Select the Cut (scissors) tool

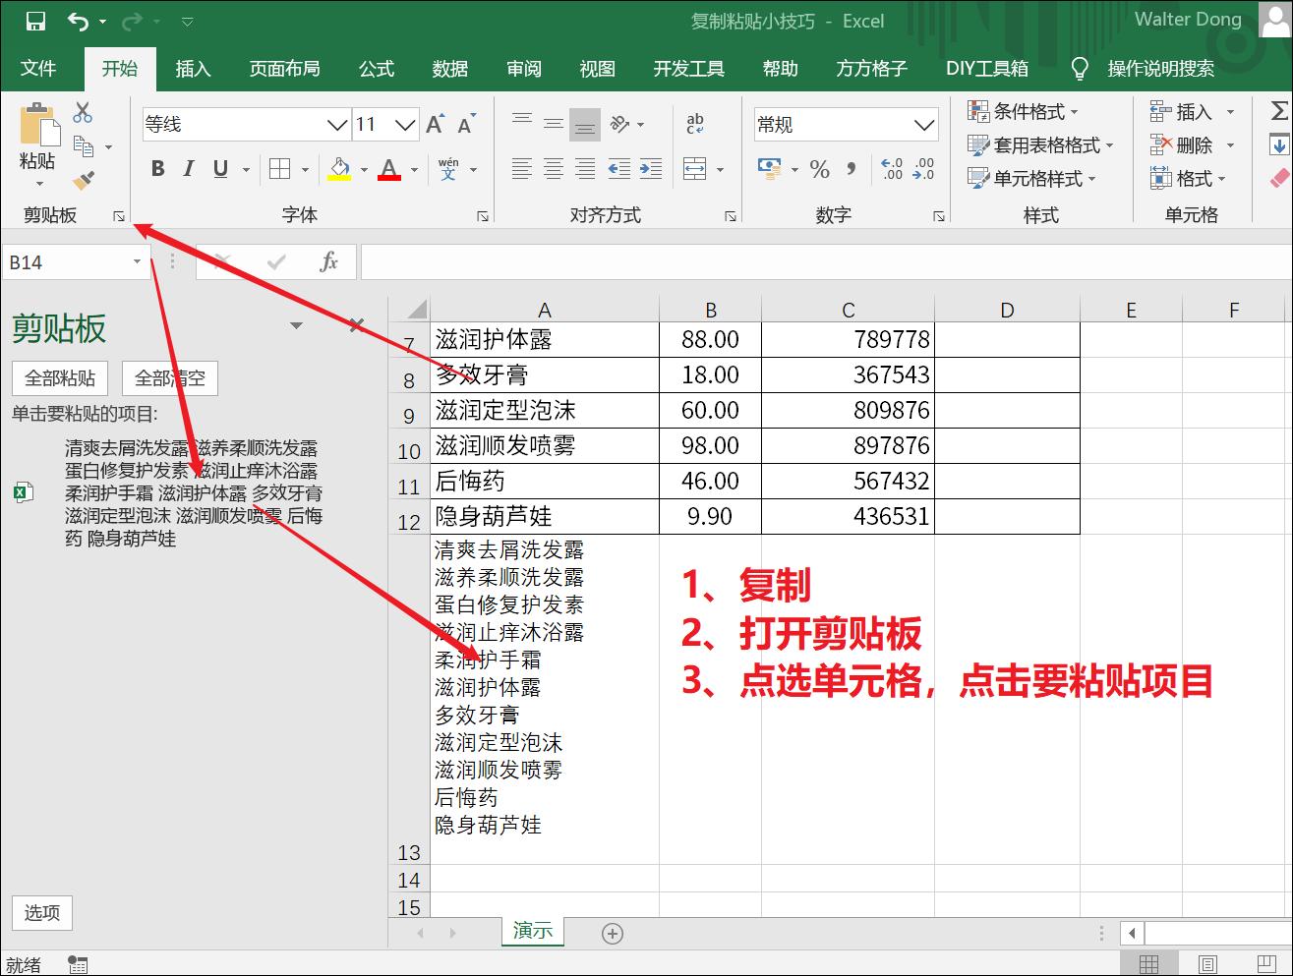pyautogui.click(x=83, y=112)
